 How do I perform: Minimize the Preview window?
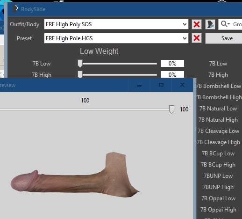[139, 85]
